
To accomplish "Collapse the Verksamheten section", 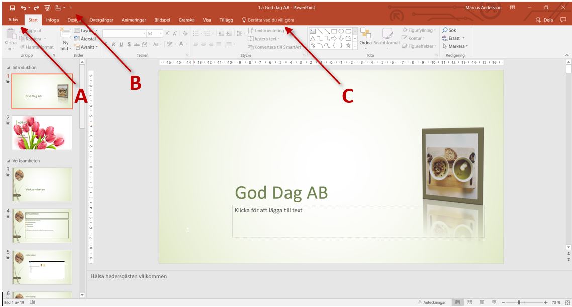I will click(x=9, y=161).
